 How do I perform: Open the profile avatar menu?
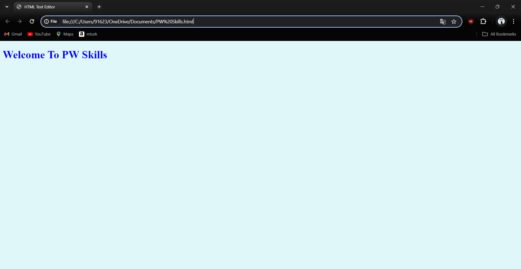coord(501,21)
